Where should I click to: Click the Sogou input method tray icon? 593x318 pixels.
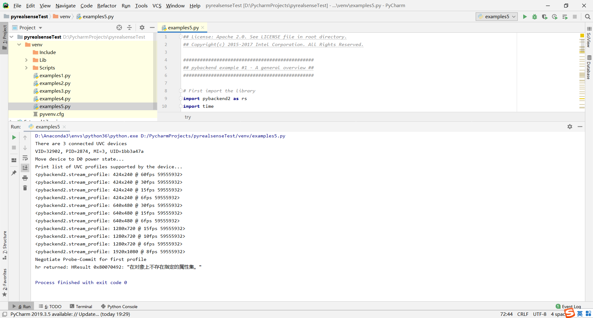pos(570,313)
